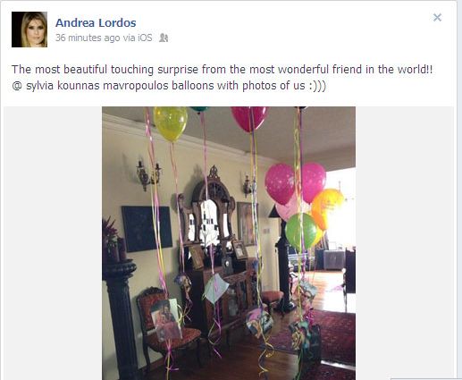Click the yellow balloon in the photo

171,123
